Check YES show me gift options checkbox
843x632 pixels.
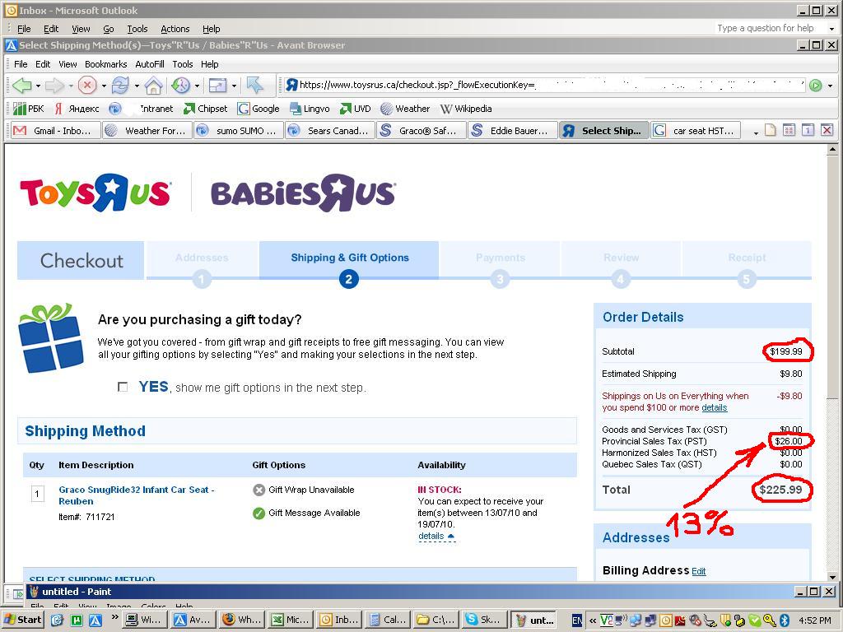coord(123,387)
